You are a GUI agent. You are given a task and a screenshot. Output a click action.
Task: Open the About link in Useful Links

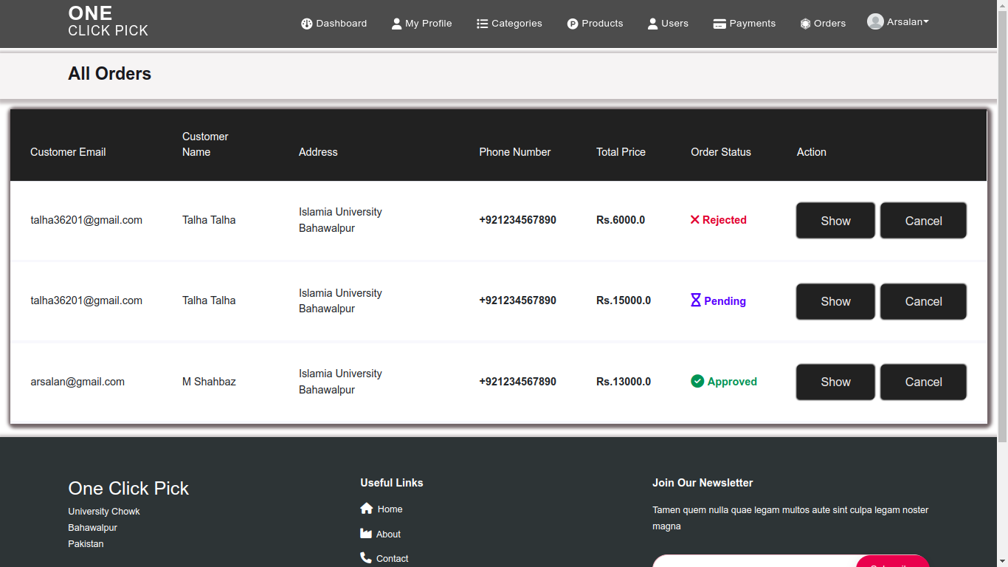[388, 535]
